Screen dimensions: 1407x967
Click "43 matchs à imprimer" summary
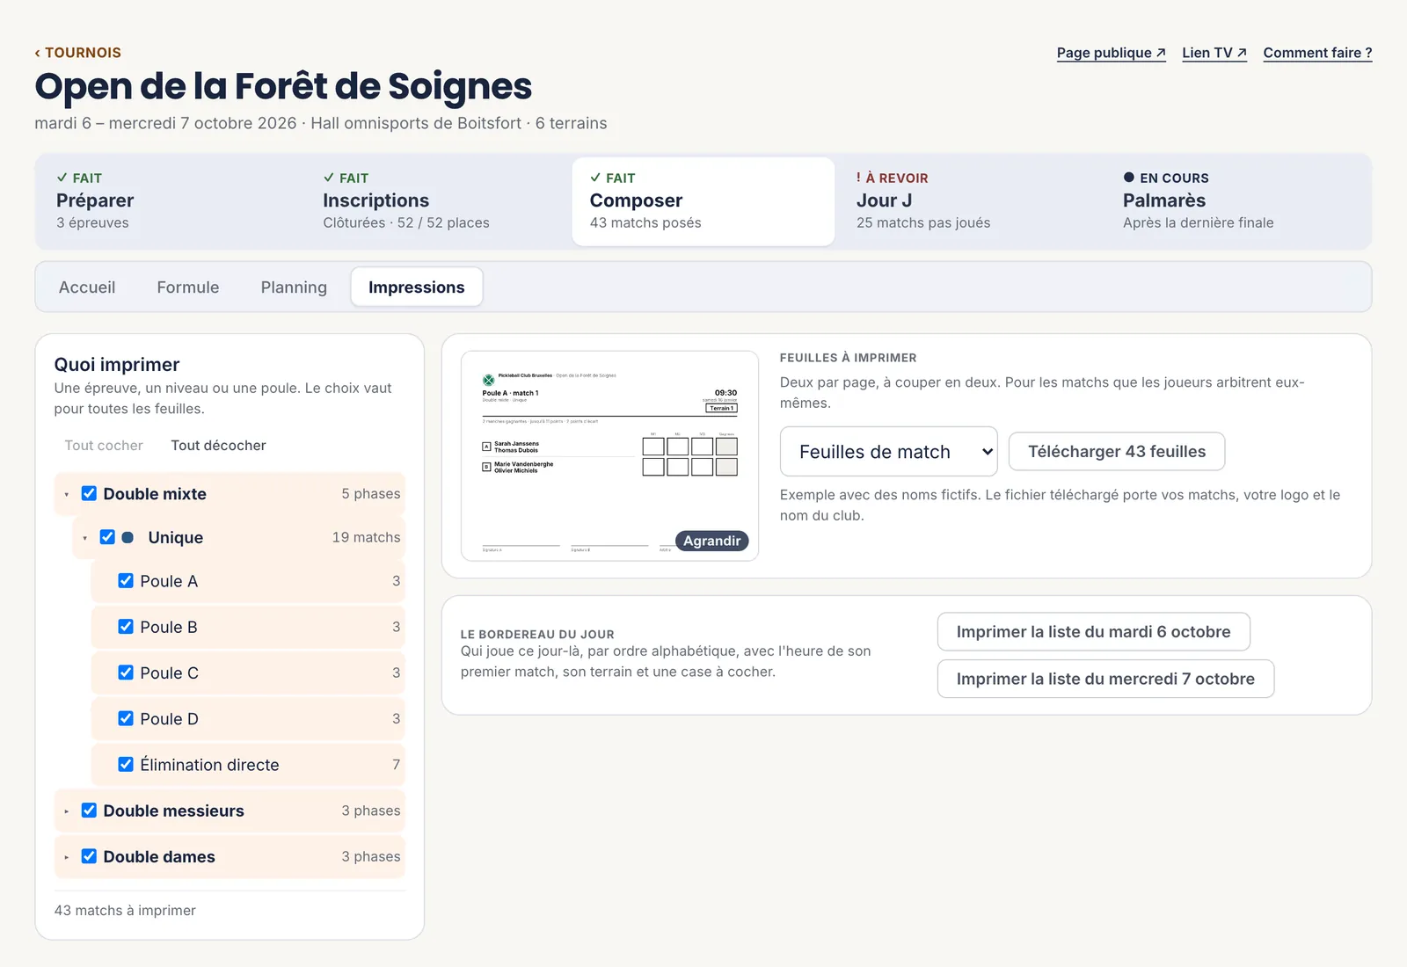click(x=125, y=911)
